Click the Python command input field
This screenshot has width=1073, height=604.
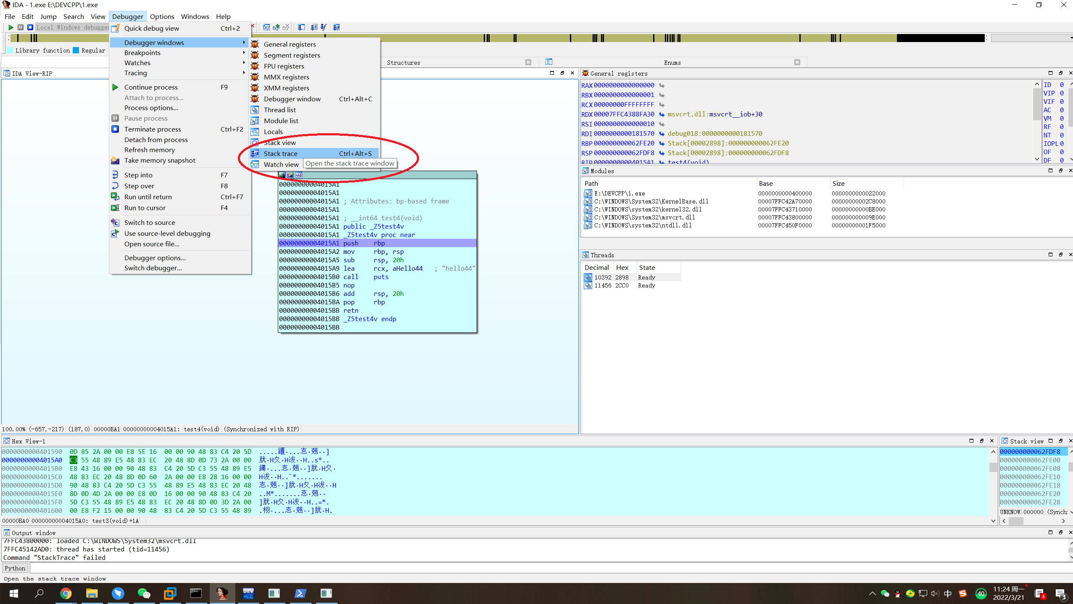click(x=546, y=568)
